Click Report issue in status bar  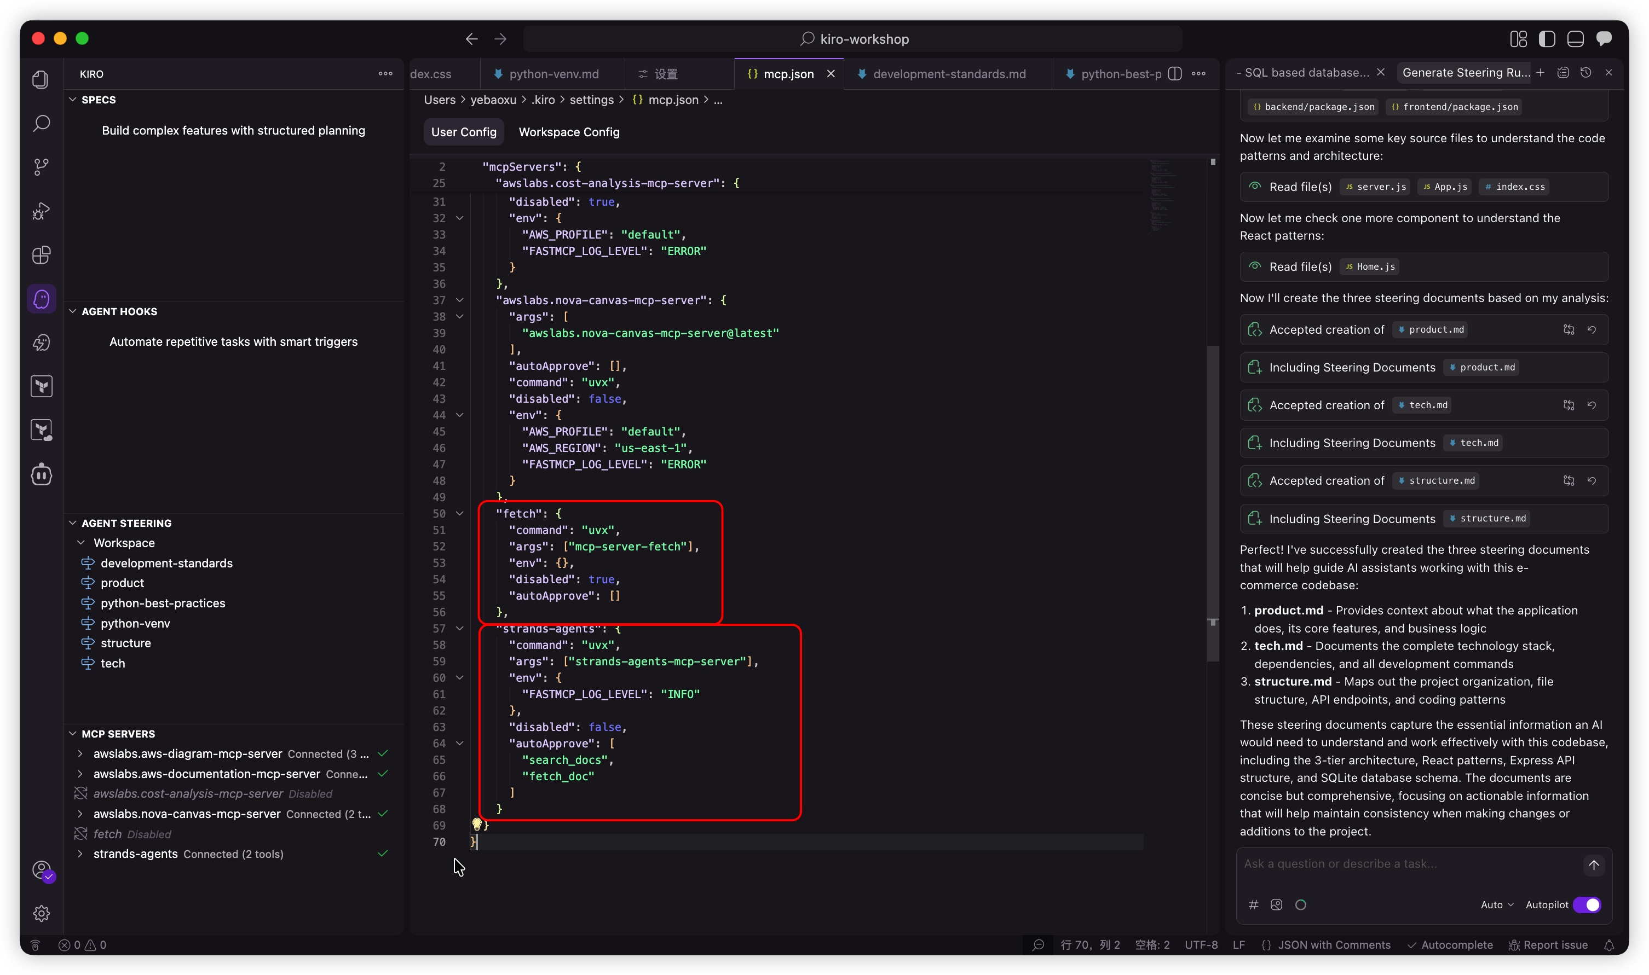tap(1547, 945)
